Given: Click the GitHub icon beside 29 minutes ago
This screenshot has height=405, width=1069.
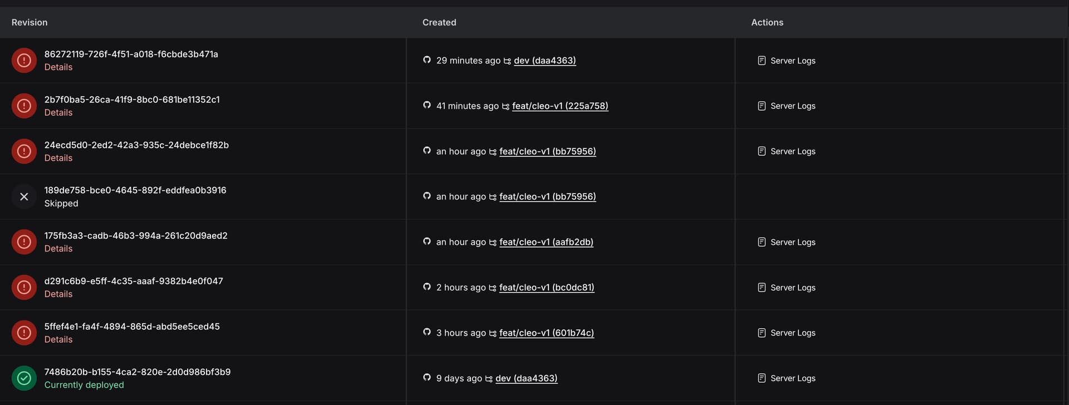Looking at the screenshot, I should [x=427, y=60].
